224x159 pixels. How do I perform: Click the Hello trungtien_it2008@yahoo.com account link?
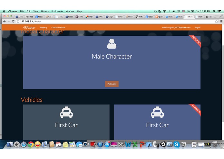[176, 28]
